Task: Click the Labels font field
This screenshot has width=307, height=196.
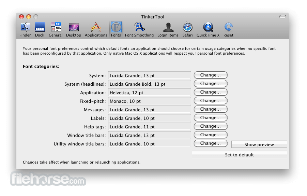Action: [x=149, y=118]
